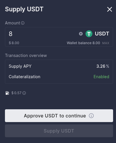
Task: Click the Supply APY row label
Action: [x=20, y=66]
